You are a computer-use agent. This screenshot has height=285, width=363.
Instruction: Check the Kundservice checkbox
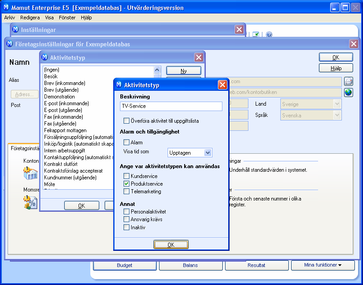click(126, 176)
